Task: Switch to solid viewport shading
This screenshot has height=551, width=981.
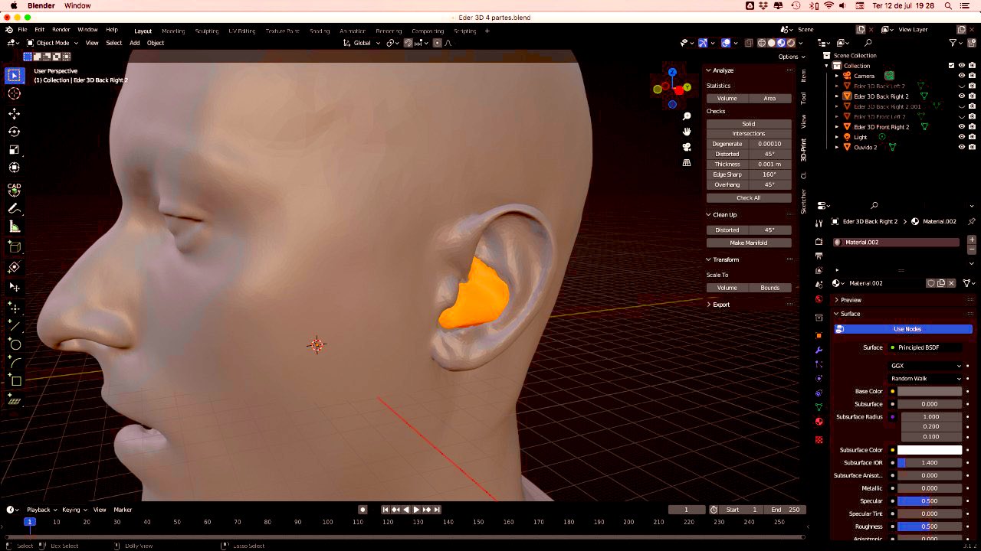Action: coord(773,43)
